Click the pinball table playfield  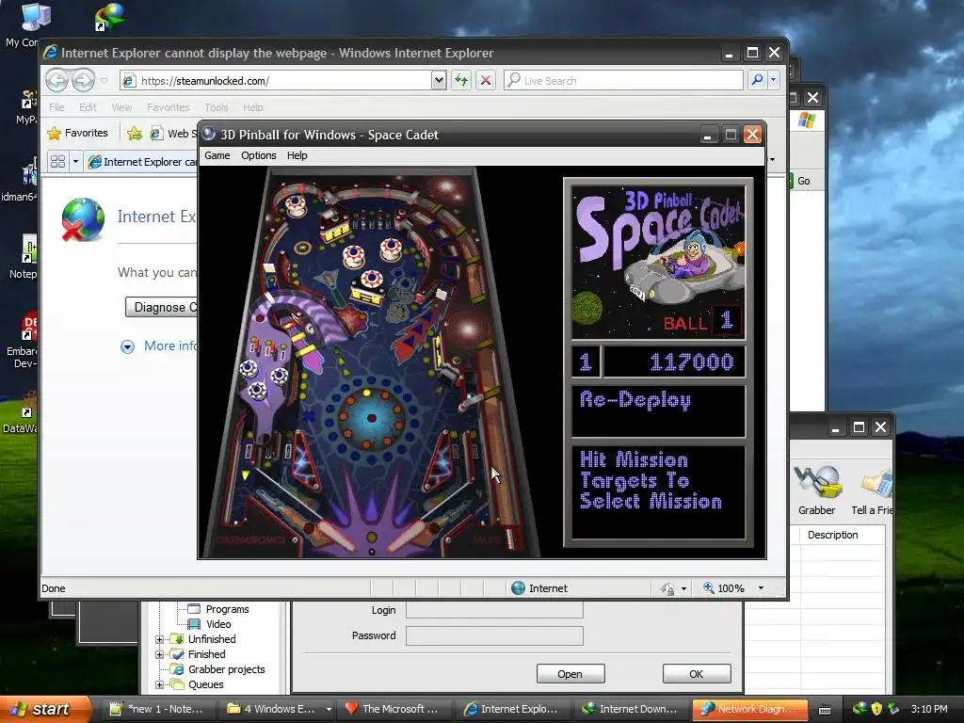tap(371, 361)
